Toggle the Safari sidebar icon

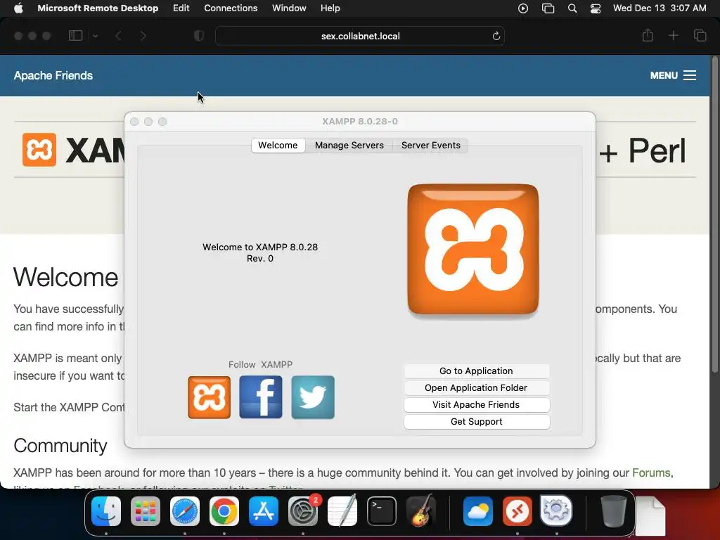75,35
